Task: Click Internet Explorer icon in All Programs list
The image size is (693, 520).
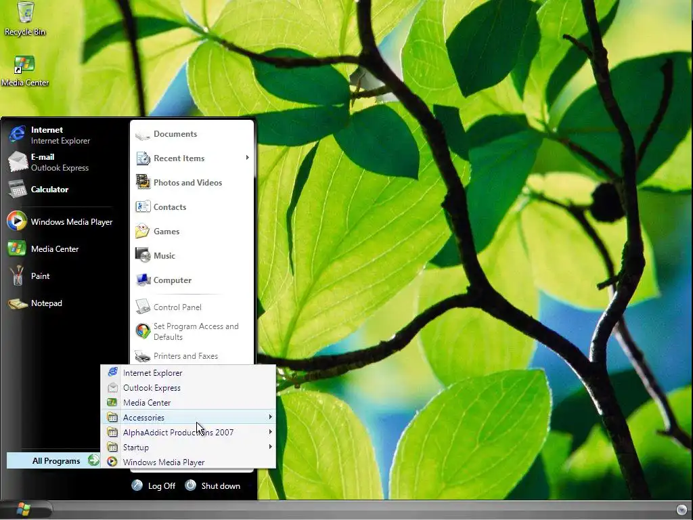Action: pos(113,372)
